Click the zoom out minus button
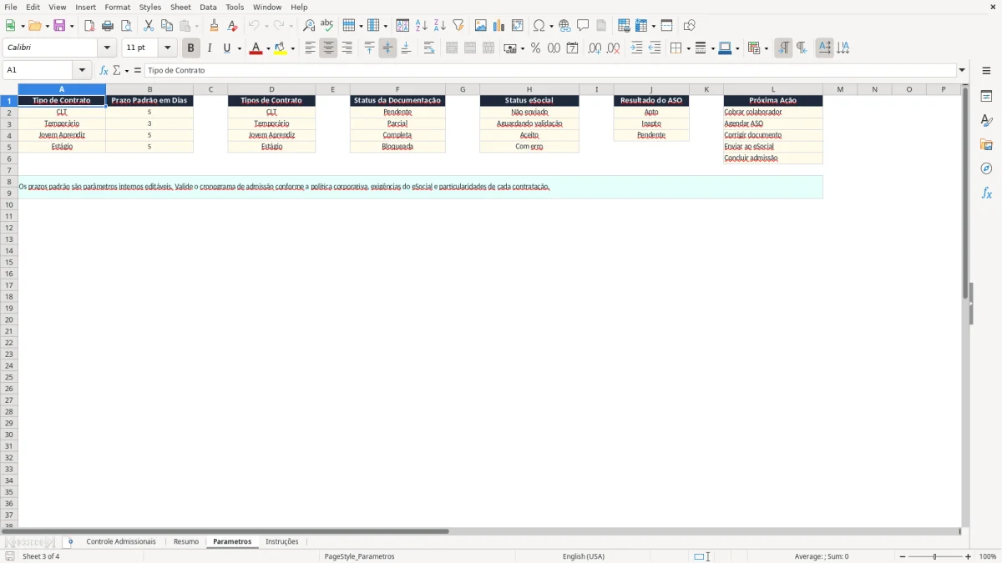This screenshot has width=1002, height=563. (903, 556)
